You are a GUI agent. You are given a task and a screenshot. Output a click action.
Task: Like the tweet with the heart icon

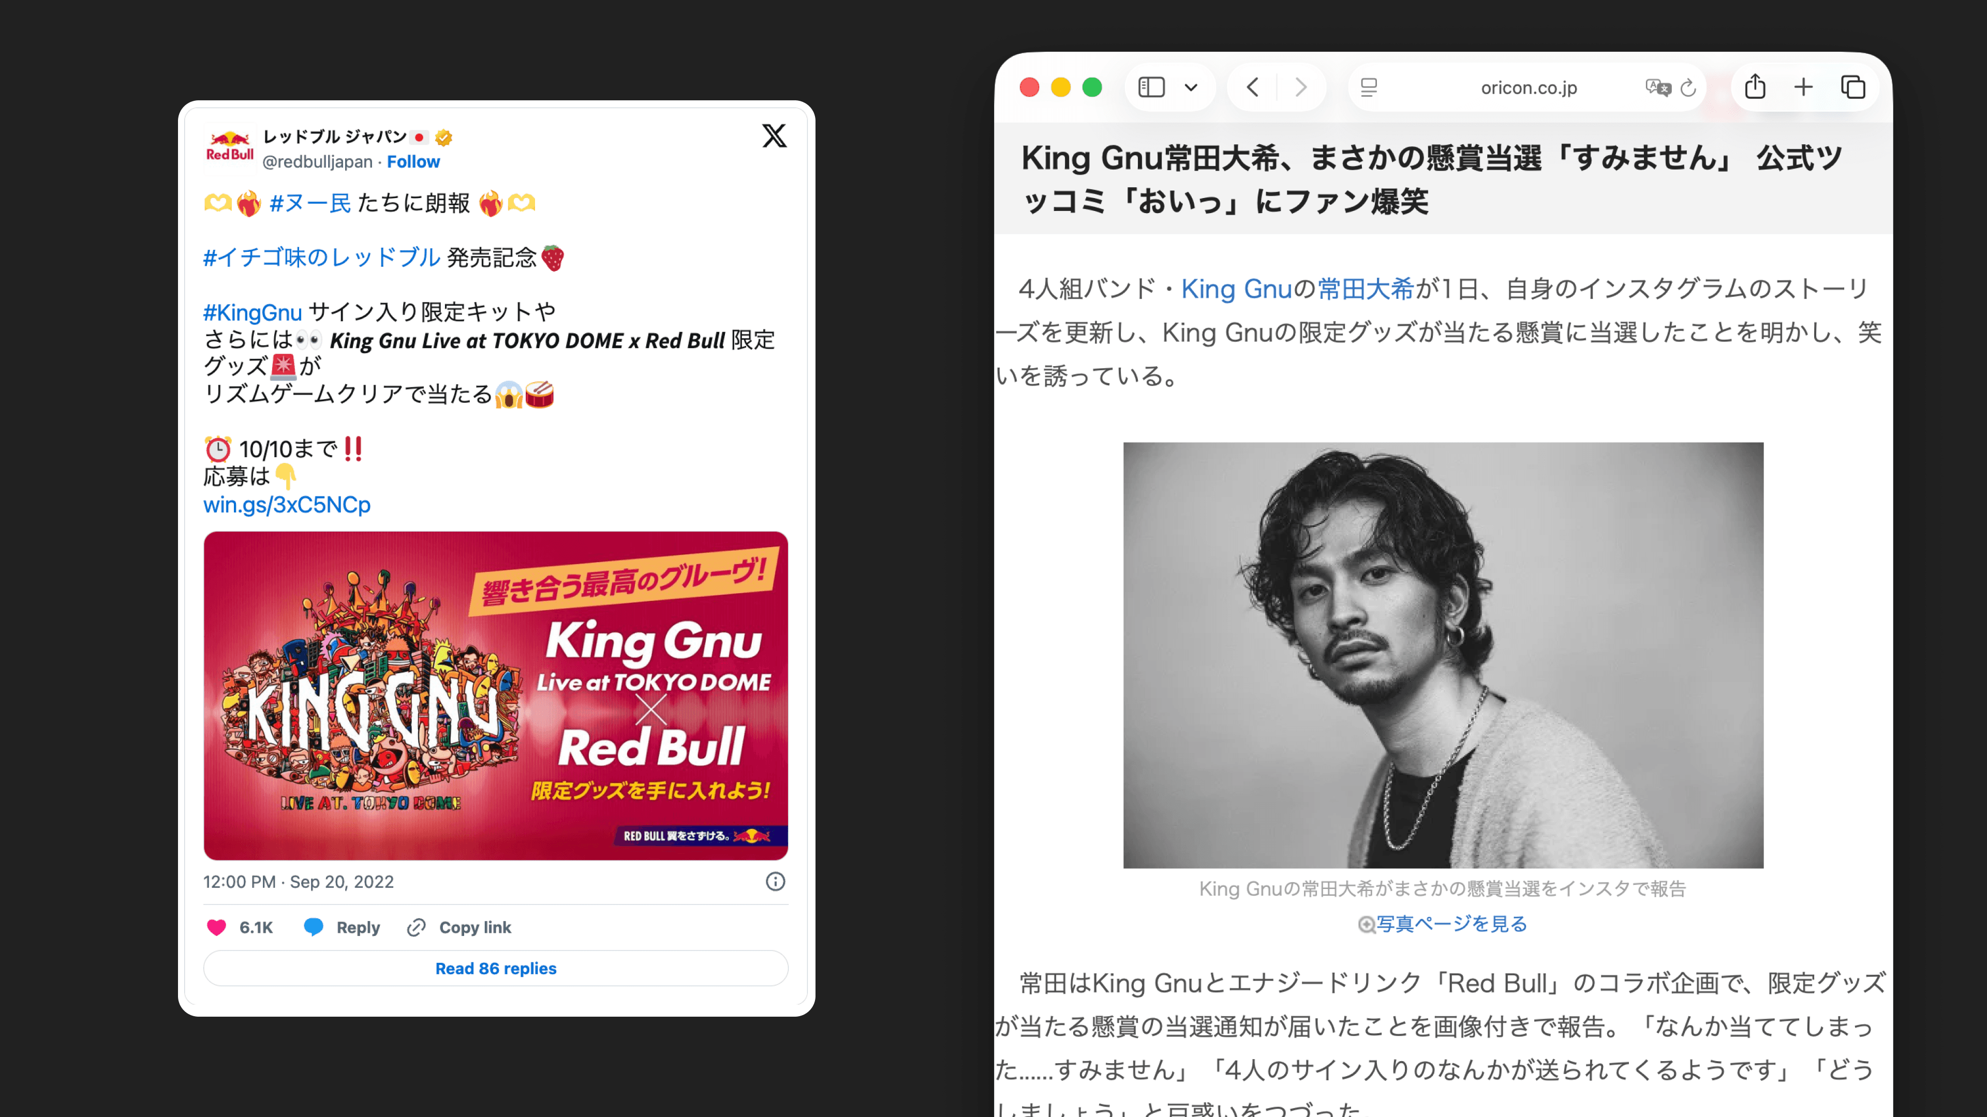coord(217,927)
